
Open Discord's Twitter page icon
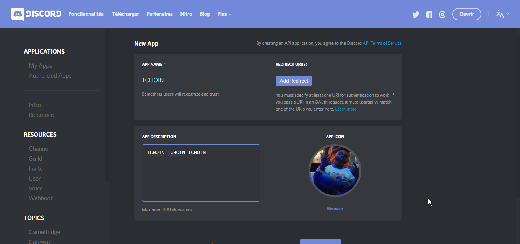pyautogui.click(x=416, y=15)
